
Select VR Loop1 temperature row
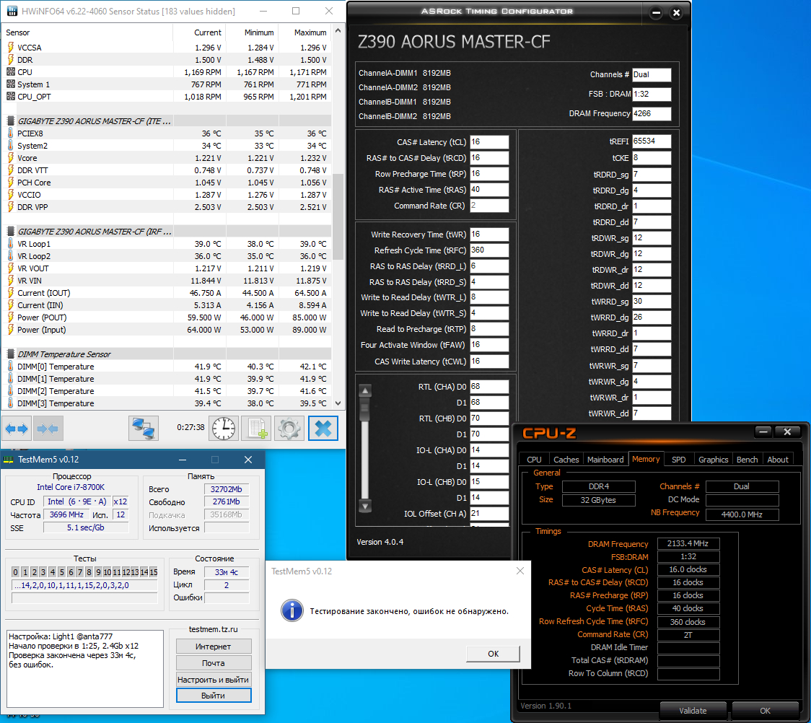pos(167,244)
